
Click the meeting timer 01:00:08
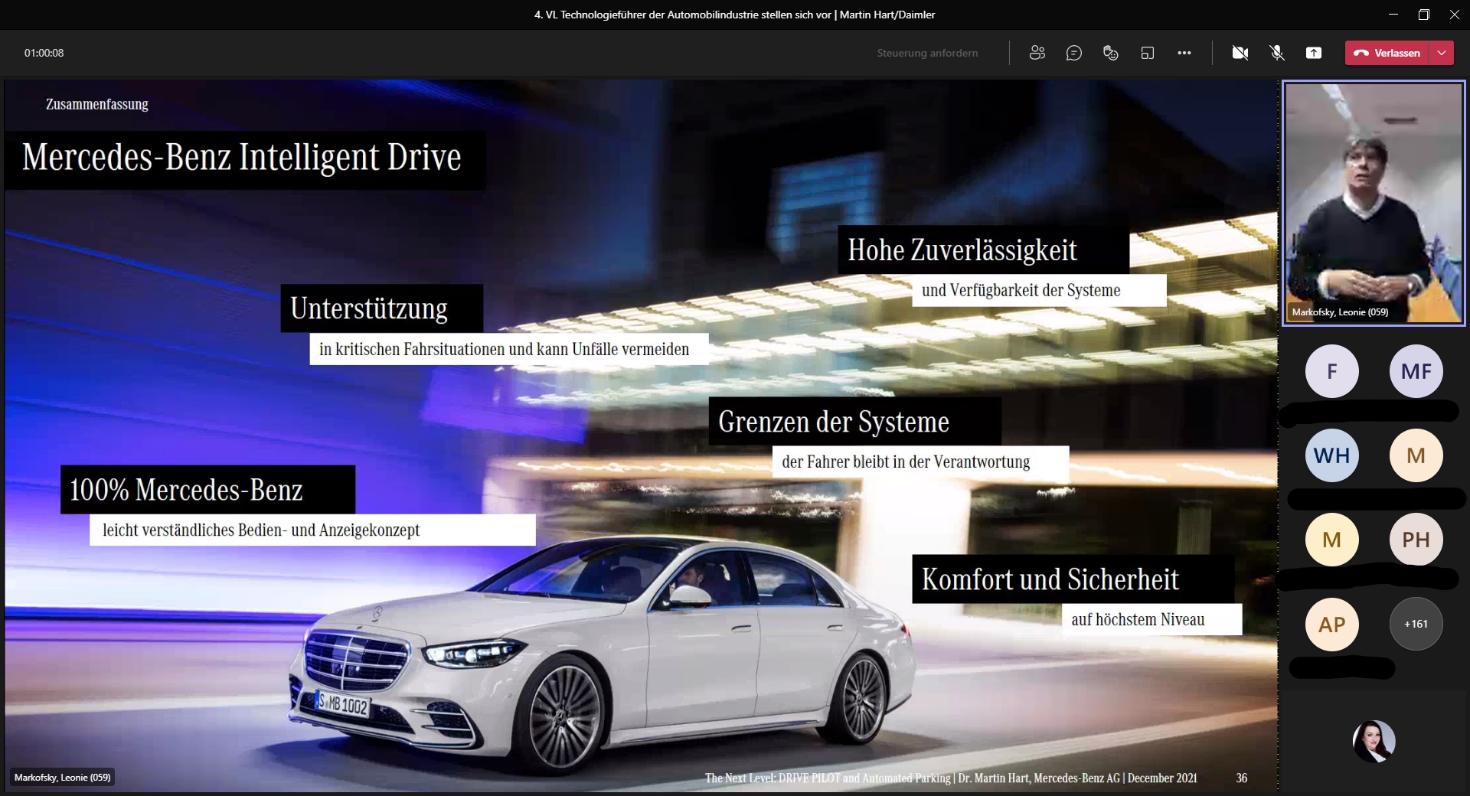tap(44, 53)
